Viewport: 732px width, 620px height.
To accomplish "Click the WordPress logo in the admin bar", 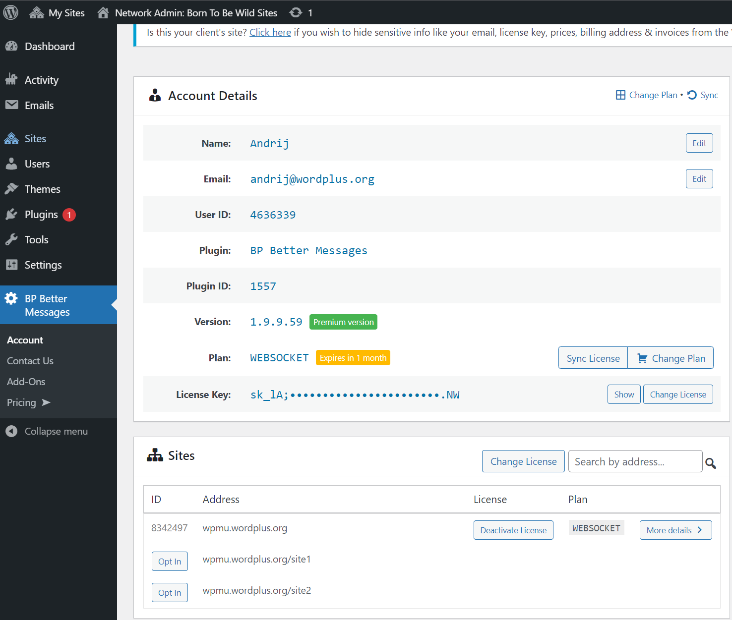I will coord(11,12).
